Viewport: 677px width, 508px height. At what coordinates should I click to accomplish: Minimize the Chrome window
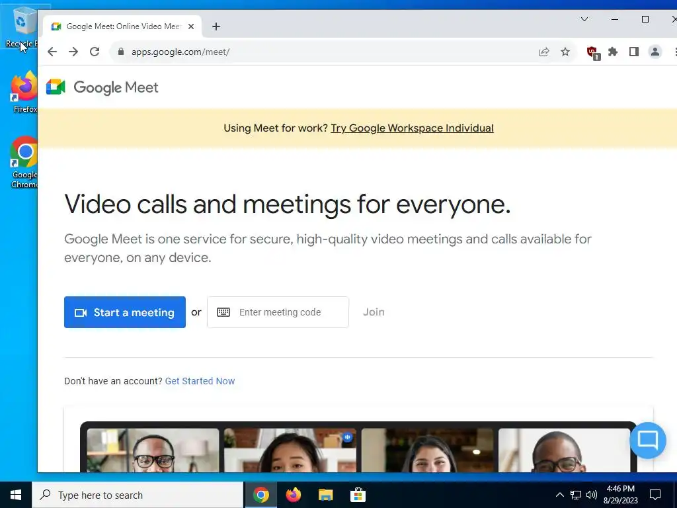(615, 19)
